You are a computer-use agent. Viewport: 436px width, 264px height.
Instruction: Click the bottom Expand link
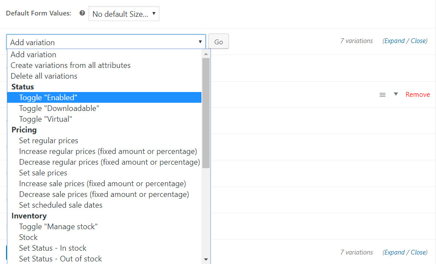(x=394, y=252)
